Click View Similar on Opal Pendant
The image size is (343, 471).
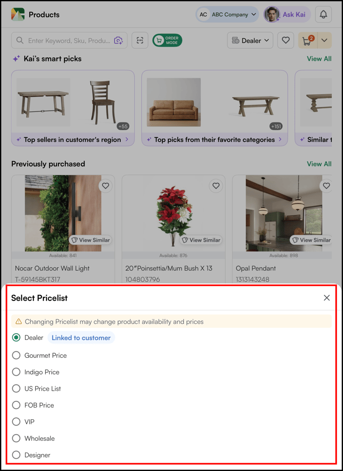[x=310, y=240]
